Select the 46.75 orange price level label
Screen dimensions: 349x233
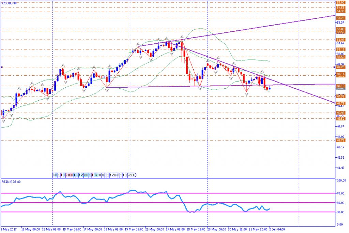pos(340,104)
